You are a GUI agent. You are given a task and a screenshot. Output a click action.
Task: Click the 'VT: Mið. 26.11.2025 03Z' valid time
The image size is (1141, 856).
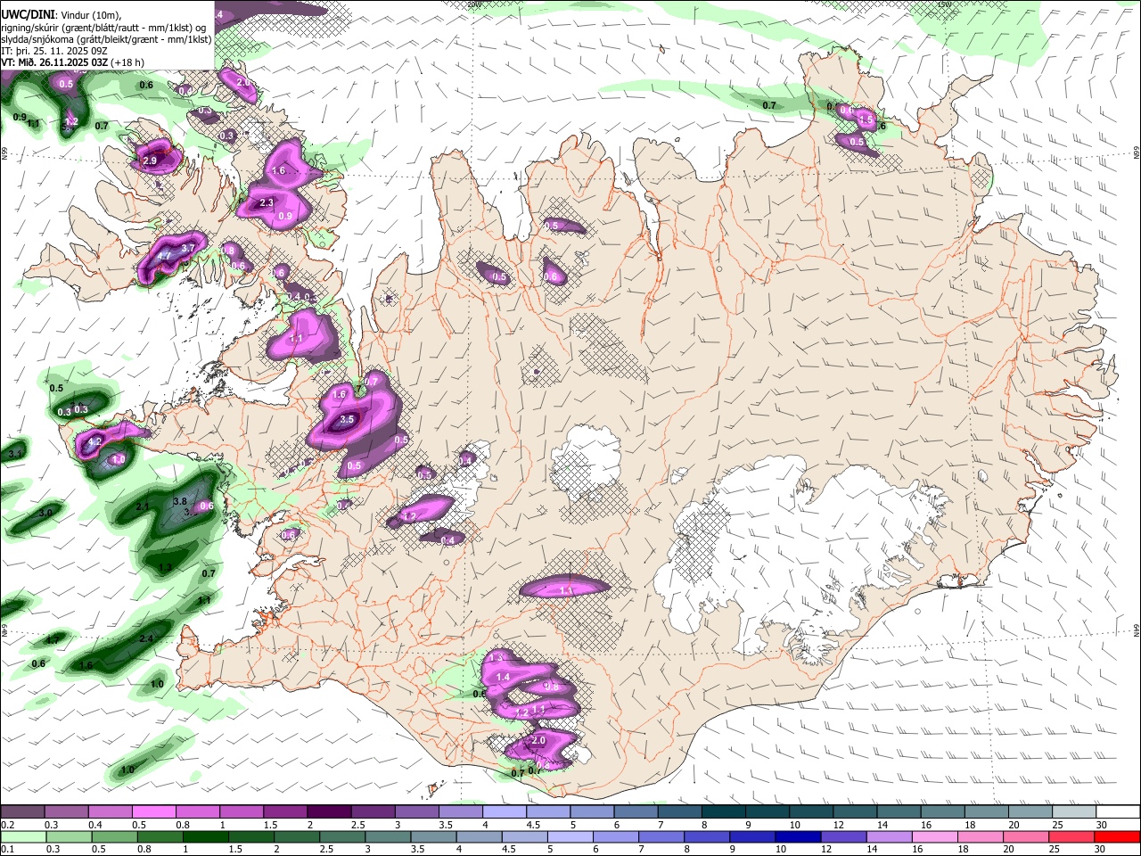[x=55, y=62]
